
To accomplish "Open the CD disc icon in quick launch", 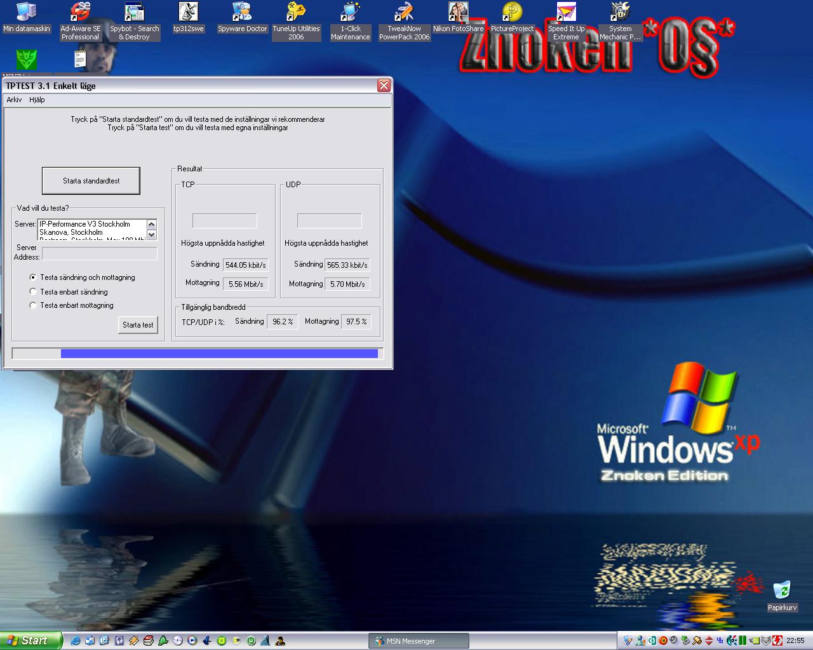I will [177, 640].
